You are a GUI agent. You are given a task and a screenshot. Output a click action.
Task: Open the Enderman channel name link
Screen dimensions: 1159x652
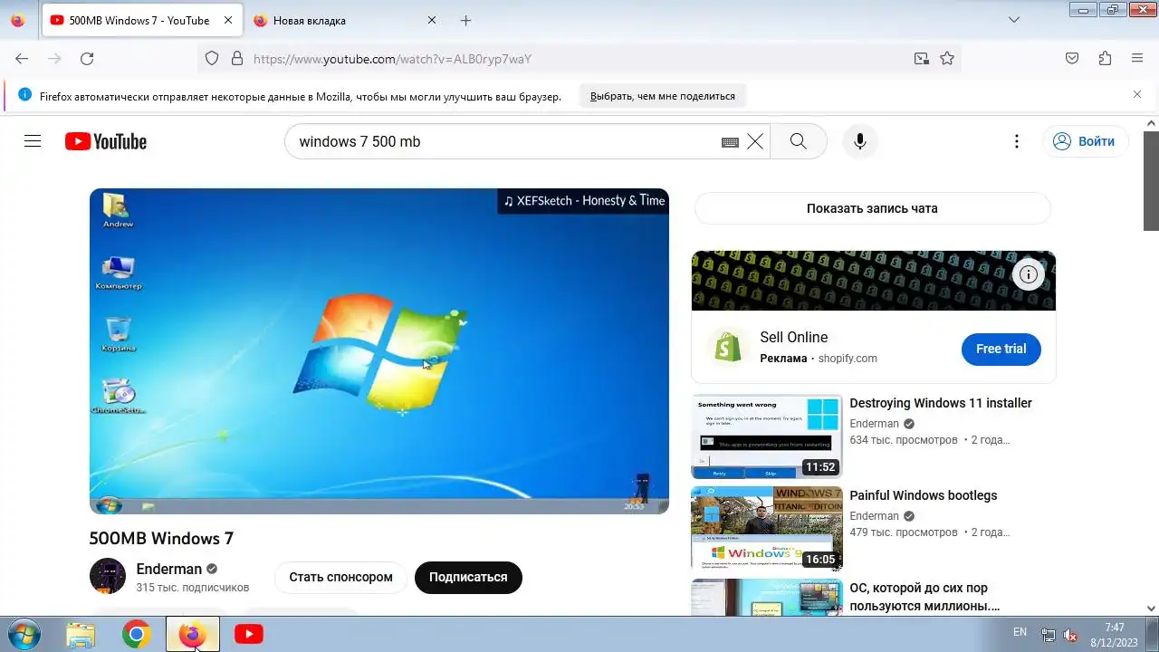[x=169, y=569]
